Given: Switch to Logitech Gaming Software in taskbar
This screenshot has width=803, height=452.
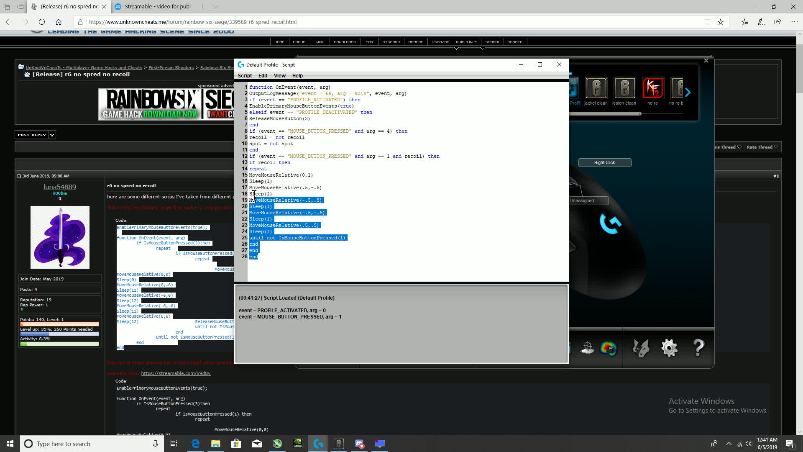Looking at the screenshot, I should point(318,444).
